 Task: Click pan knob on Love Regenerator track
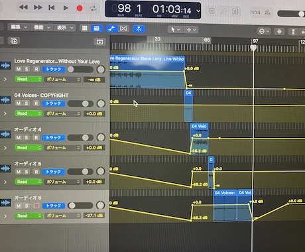[101, 70]
